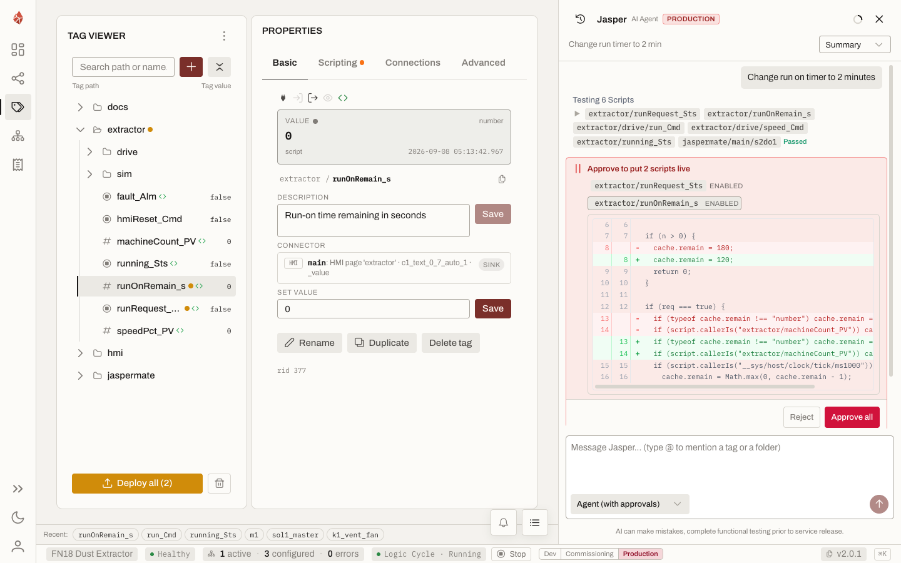901x563 pixels.
Task: Open the list view icon near bell
Action: coord(535,522)
